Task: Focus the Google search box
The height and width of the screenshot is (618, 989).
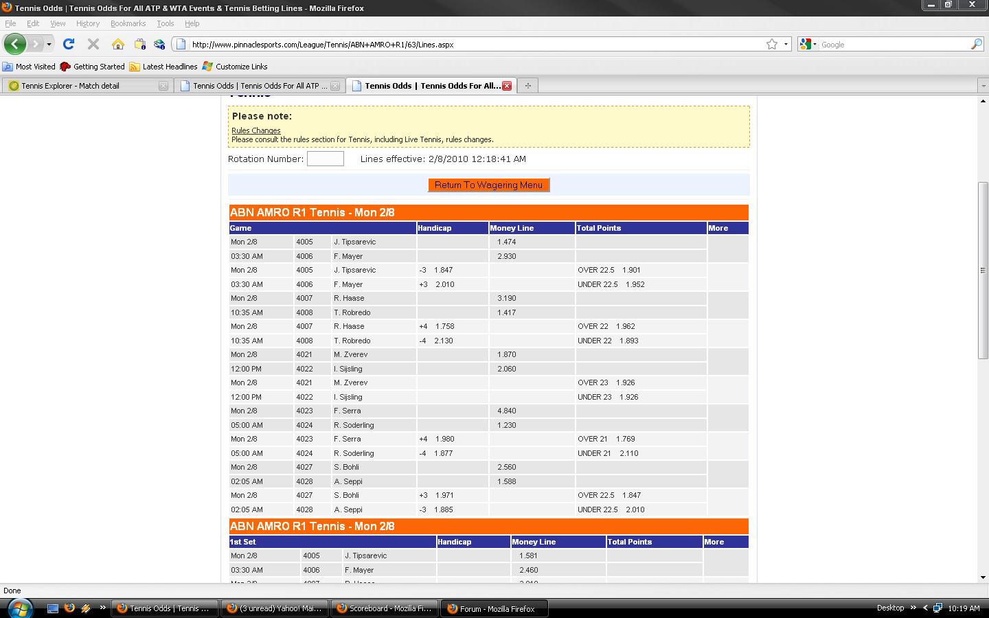Action: [x=894, y=44]
